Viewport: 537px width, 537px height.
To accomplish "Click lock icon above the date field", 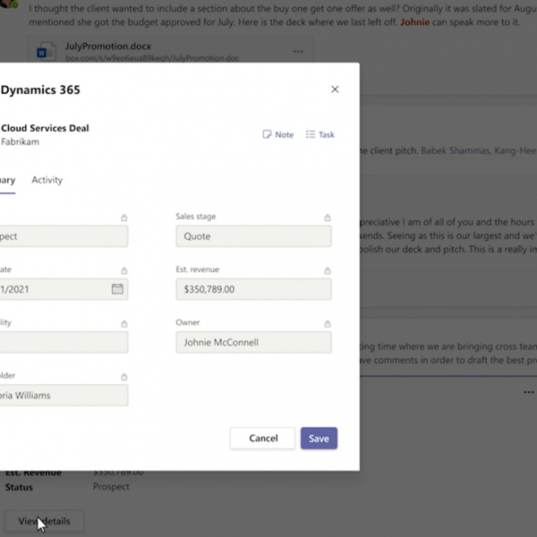I will (x=124, y=270).
